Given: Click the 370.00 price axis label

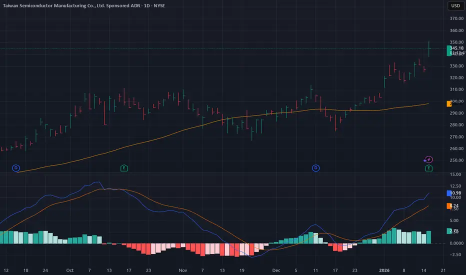Looking at the screenshot, I should 456,18.
